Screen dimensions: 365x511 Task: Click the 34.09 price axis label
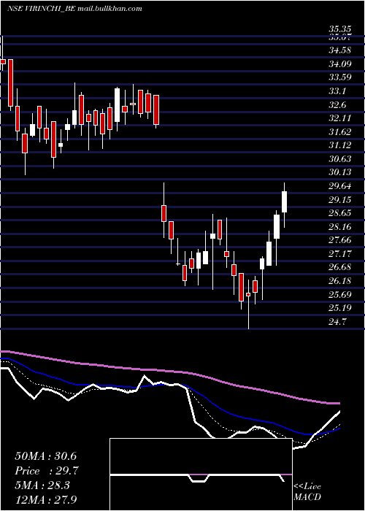coord(340,64)
